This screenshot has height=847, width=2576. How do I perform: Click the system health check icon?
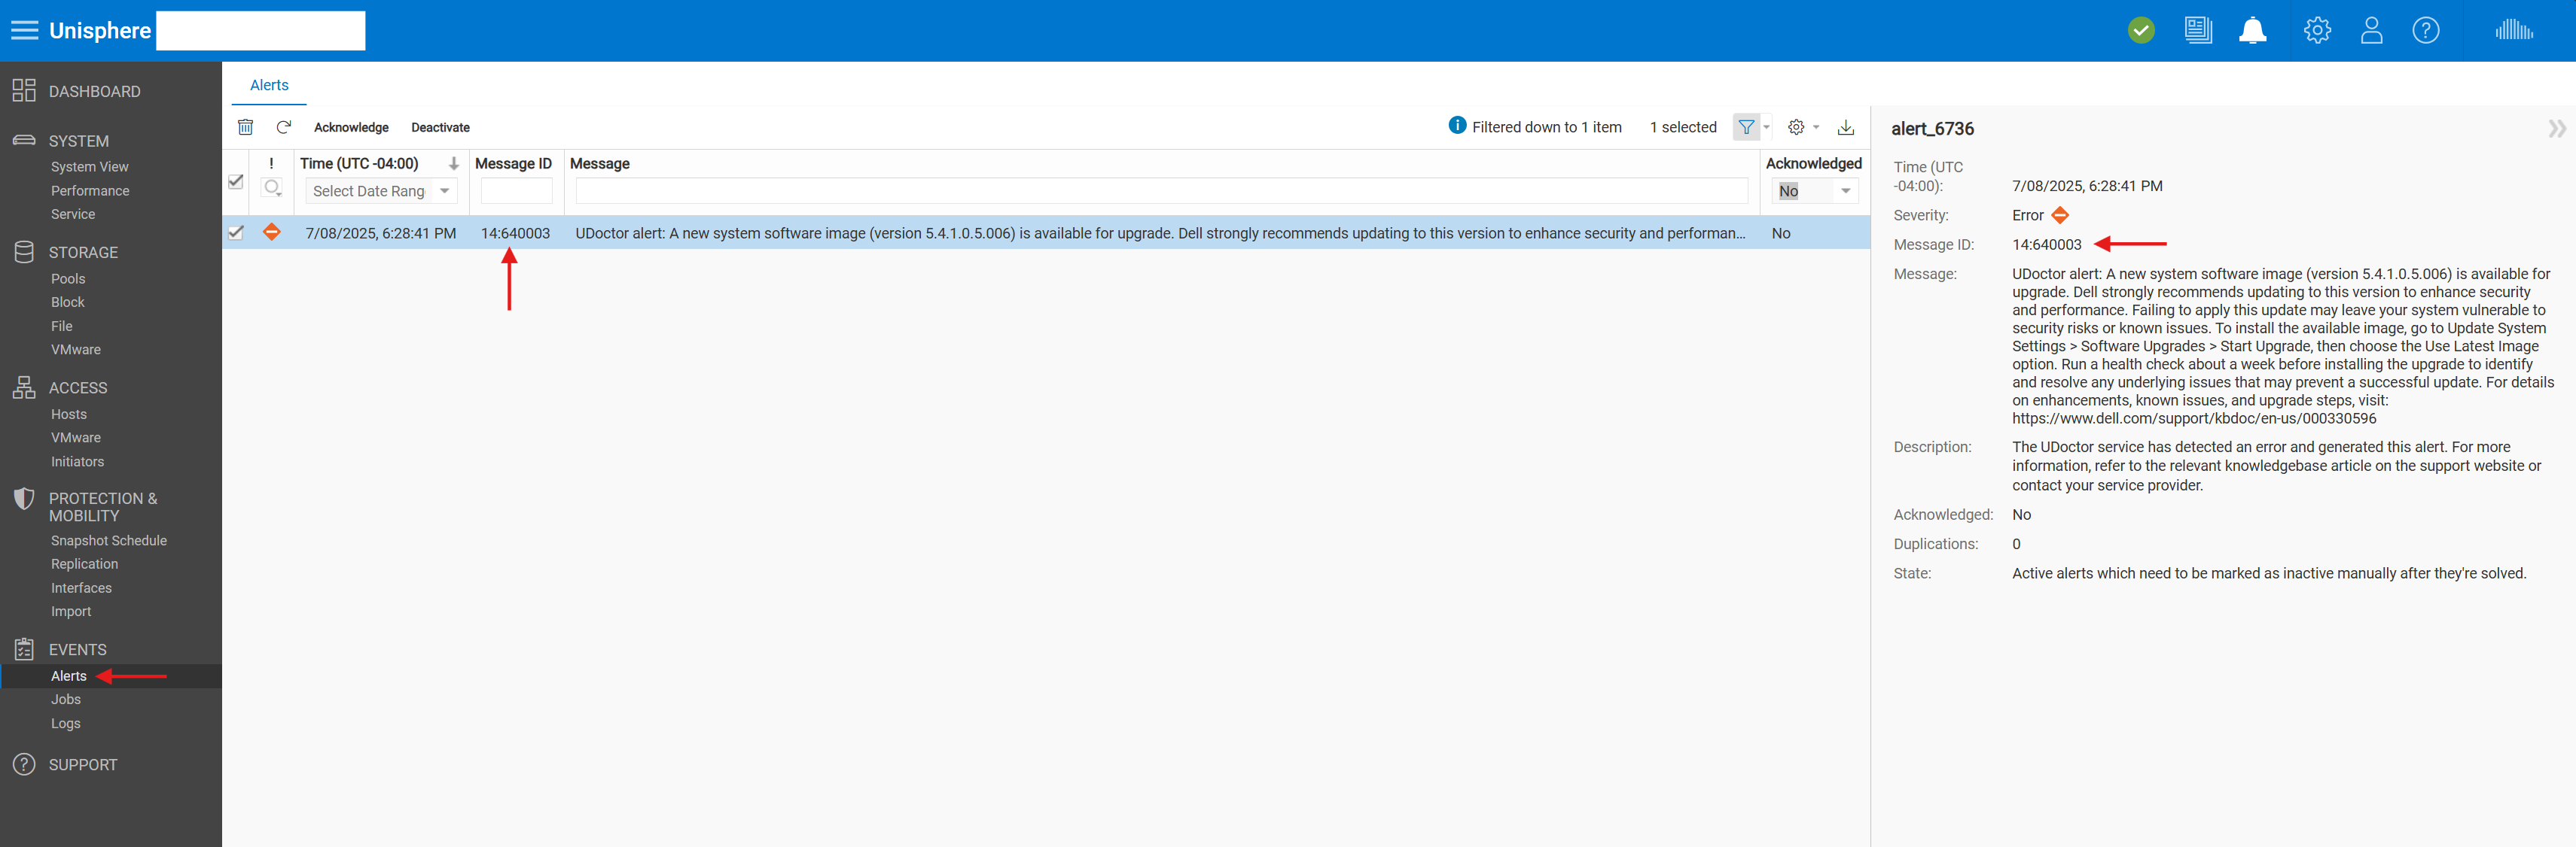(2141, 30)
